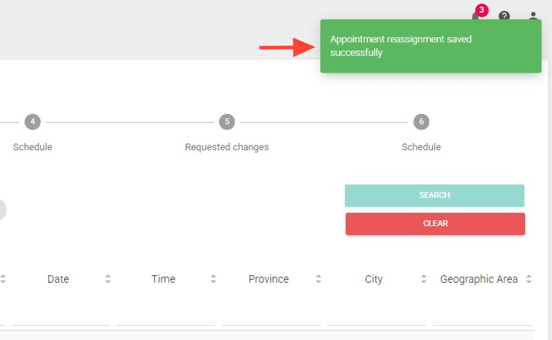Click the Schedule label under step 6
This screenshot has height=340, width=552.
click(421, 147)
